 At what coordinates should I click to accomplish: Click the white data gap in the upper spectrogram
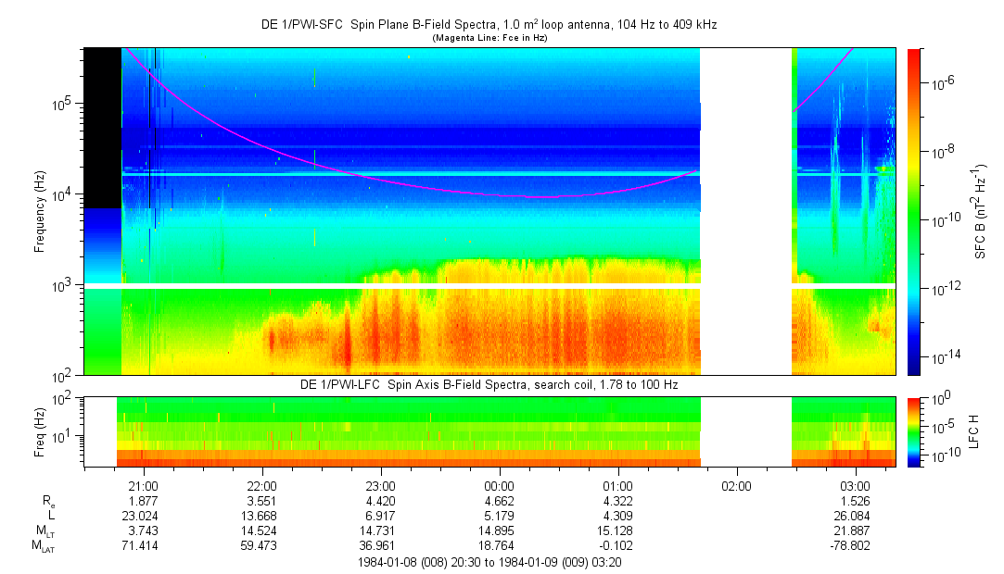[746, 212]
